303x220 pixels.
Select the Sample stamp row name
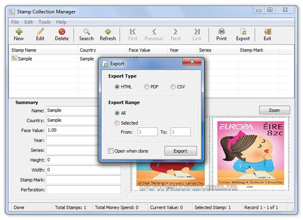25,58
